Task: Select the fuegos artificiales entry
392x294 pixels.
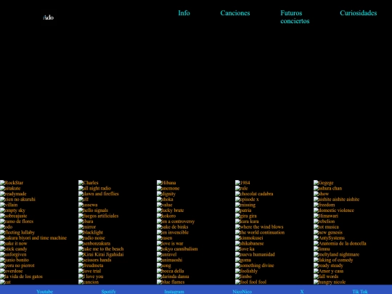Action: pos(99,216)
